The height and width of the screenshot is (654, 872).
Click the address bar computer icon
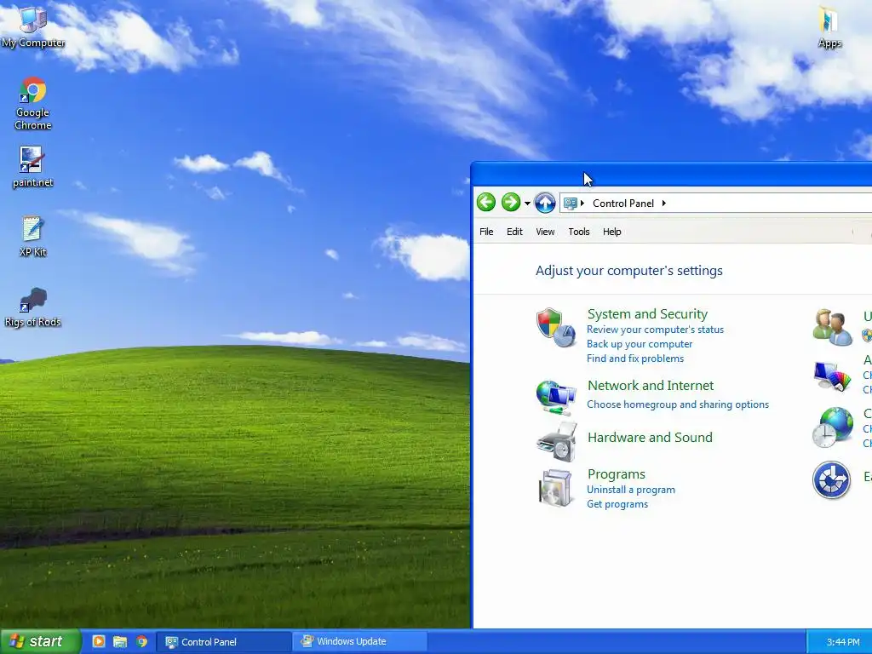570,203
